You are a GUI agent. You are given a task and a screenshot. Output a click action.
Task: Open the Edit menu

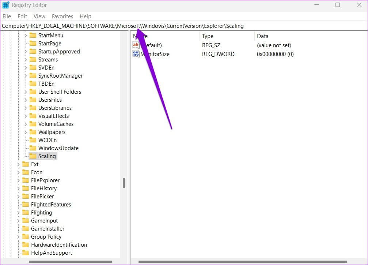pyautogui.click(x=22, y=16)
